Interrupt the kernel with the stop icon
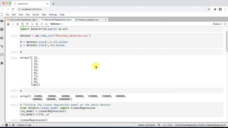Image resolution: width=228 pixels, height=128 pixels. click(x=37, y=24)
